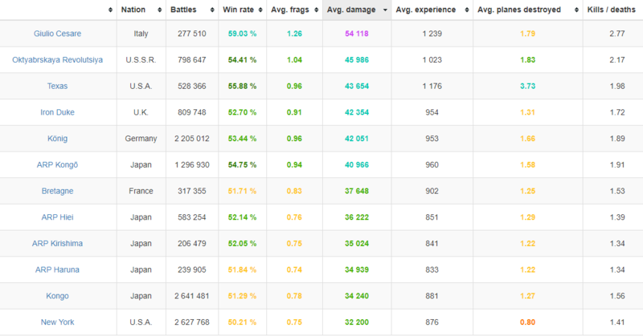Sort by the Battles column header

(192, 10)
